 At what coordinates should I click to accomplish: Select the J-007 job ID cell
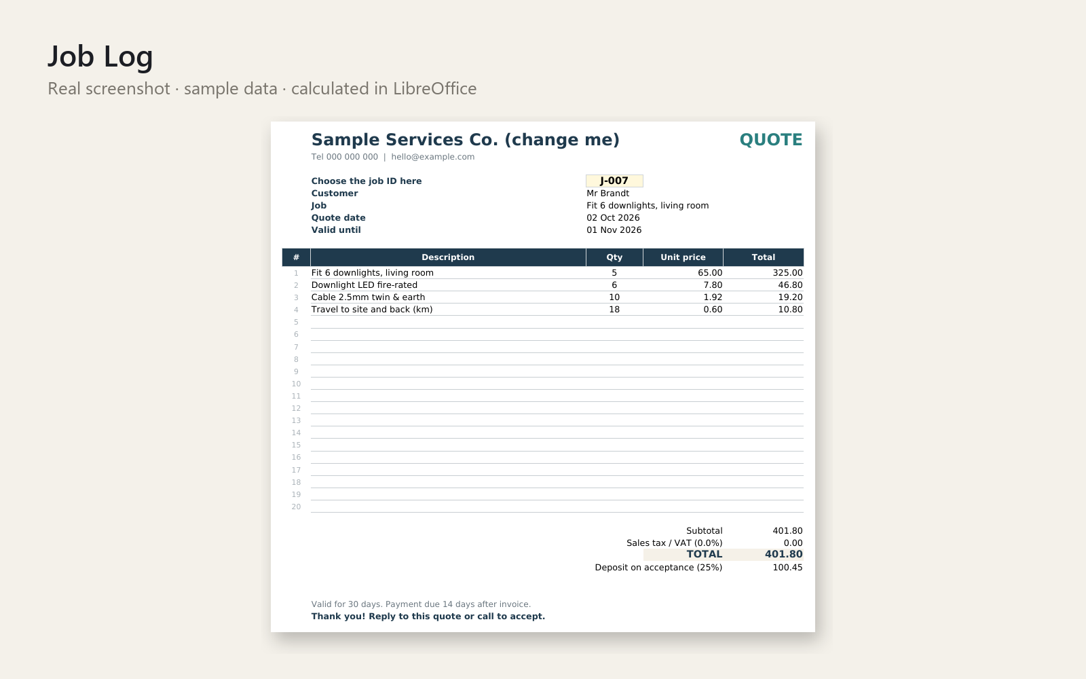click(614, 181)
